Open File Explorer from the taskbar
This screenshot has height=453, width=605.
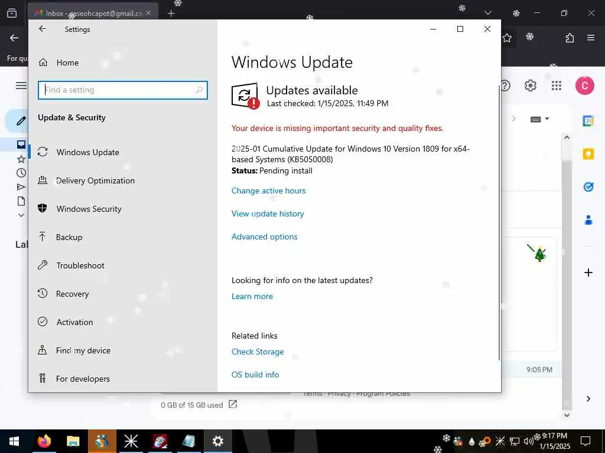pyautogui.click(x=73, y=441)
